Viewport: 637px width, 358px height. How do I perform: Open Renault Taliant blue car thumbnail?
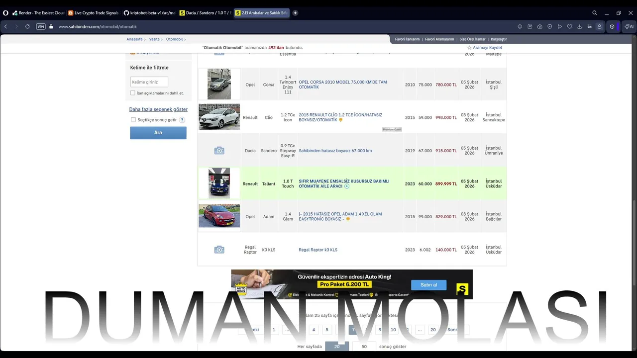coord(219,183)
